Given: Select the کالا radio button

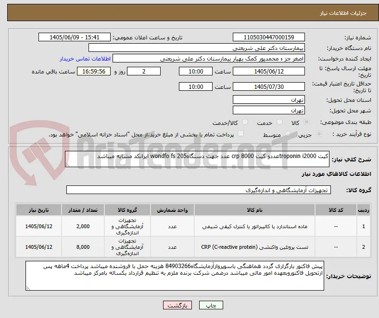Looking at the screenshot, I should point(306,122).
